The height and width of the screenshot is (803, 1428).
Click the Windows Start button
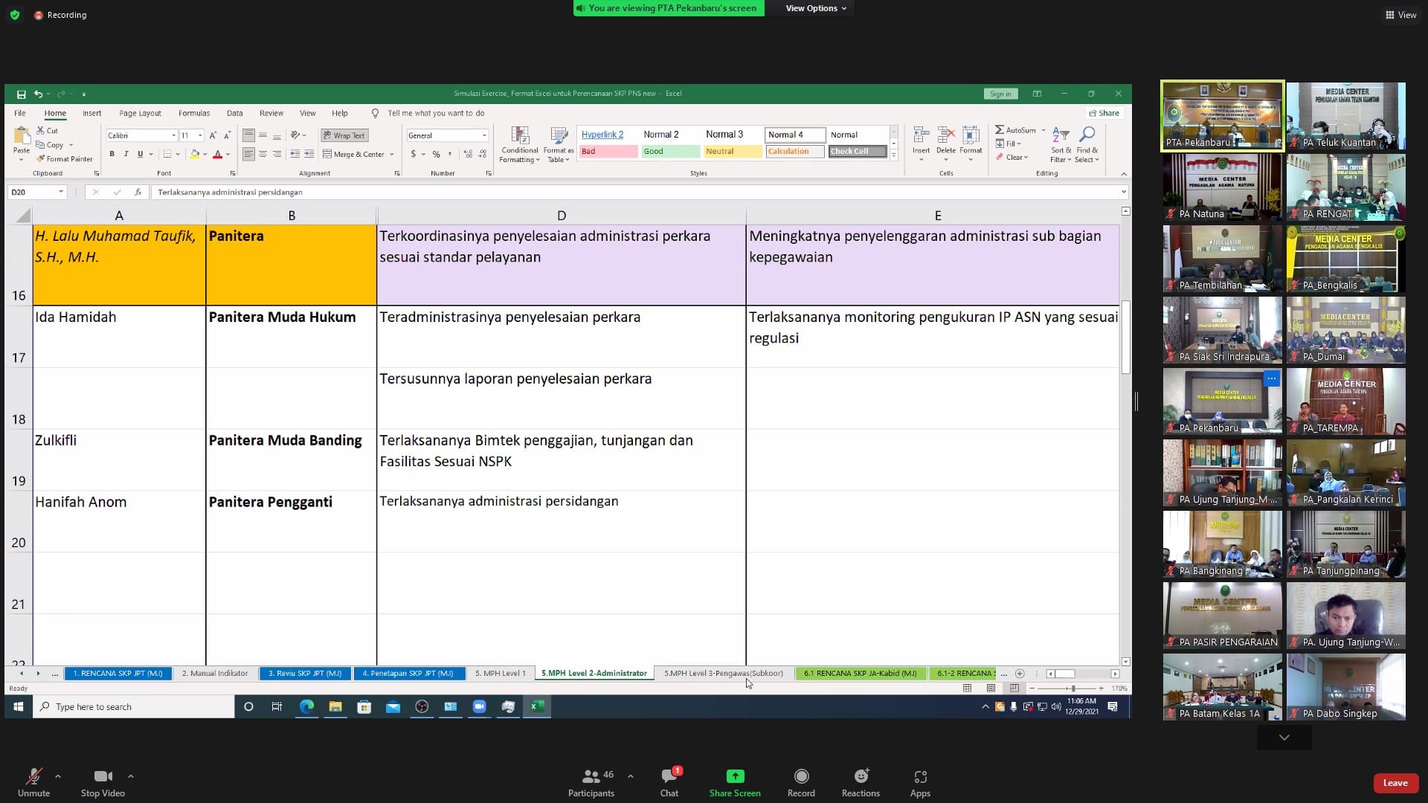pyautogui.click(x=19, y=706)
